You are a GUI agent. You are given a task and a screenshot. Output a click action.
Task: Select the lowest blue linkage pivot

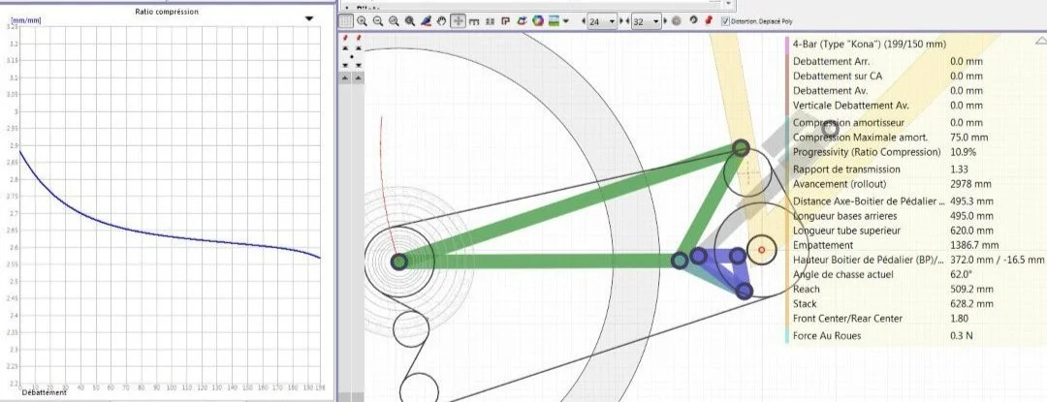pyautogui.click(x=745, y=291)
